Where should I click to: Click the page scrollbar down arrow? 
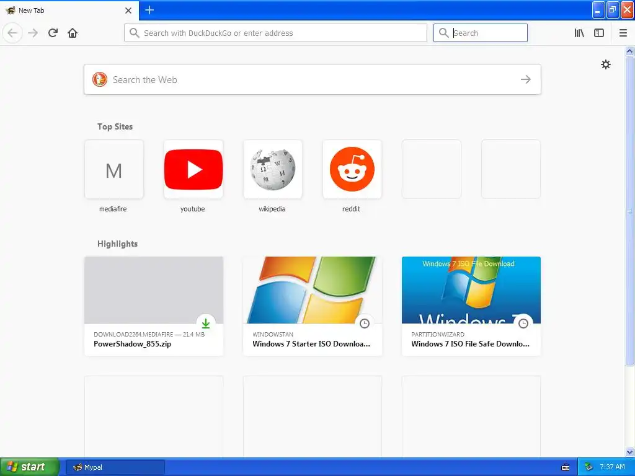coord(629,452)
